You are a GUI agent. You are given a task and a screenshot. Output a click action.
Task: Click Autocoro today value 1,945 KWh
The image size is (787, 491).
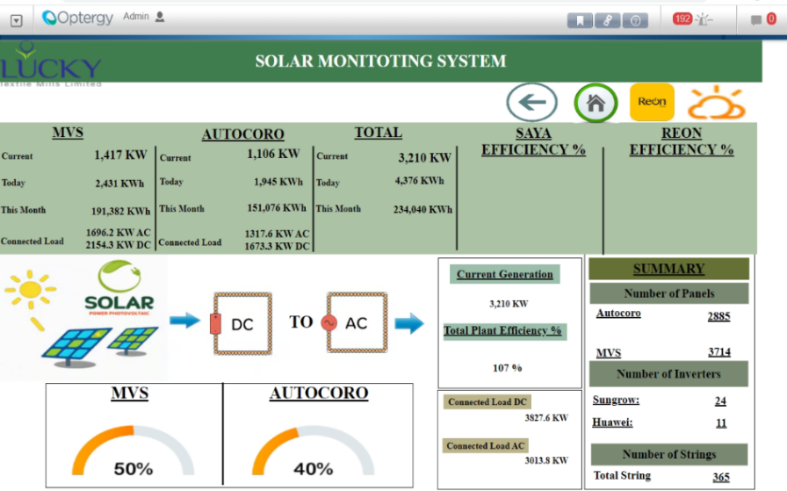(x=278, y=182)
